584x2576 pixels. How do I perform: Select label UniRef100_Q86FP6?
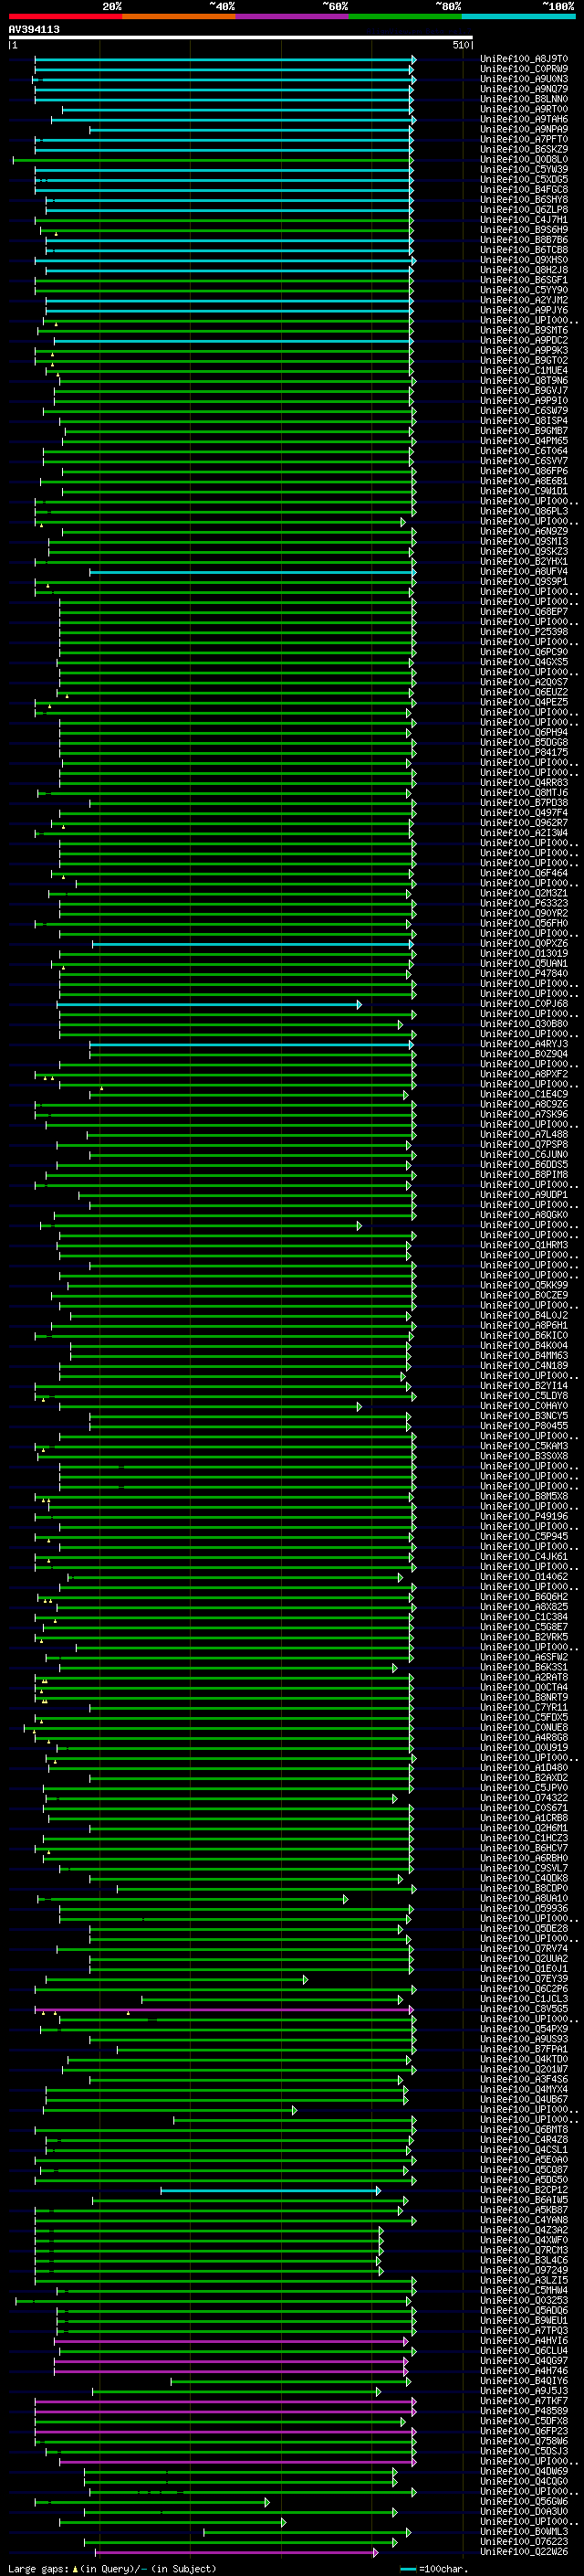[524, 472]
